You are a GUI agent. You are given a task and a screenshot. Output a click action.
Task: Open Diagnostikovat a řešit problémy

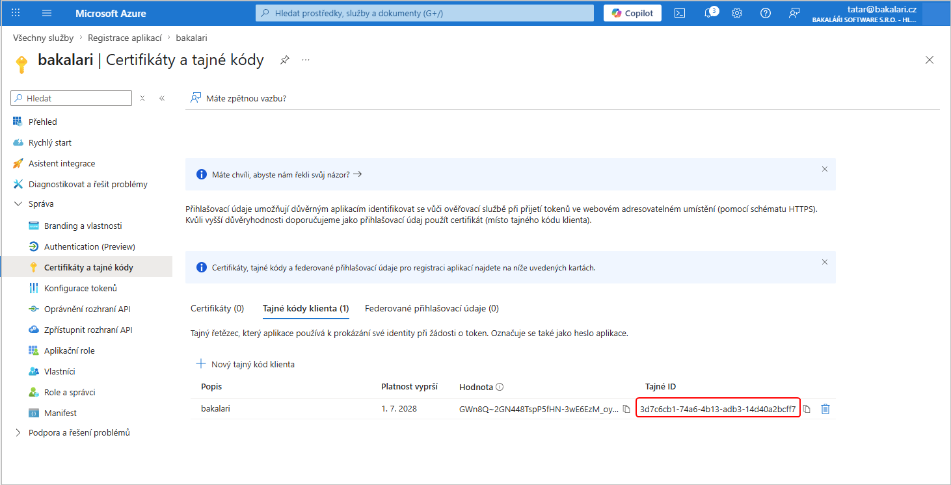[87, 184]
